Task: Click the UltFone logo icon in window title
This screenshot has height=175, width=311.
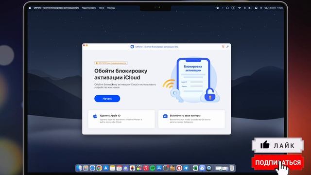Action: (x=132, y=47)
